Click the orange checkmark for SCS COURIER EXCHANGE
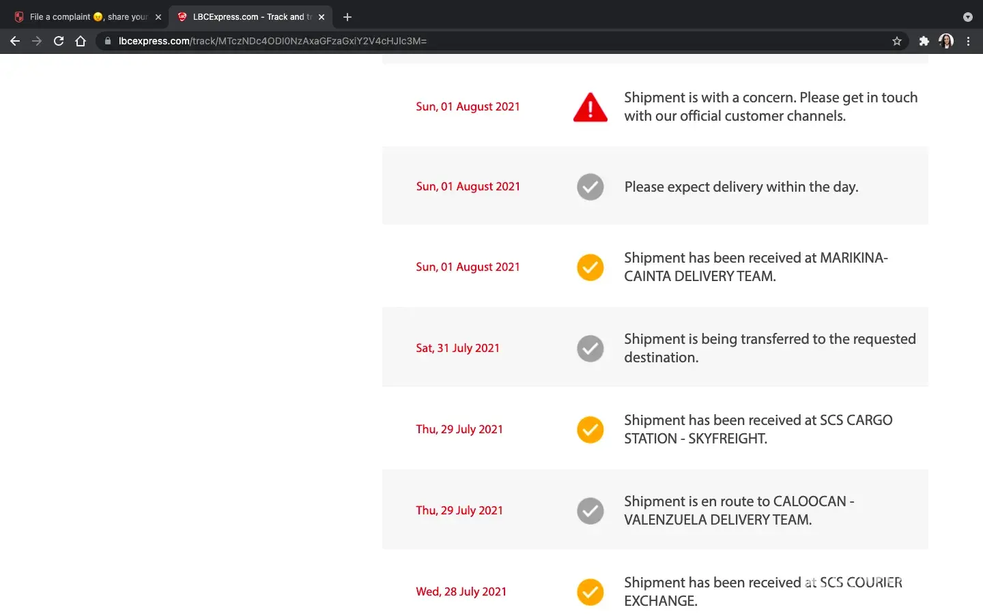This screenshot has width=983, height=614. tap(590, 592)
